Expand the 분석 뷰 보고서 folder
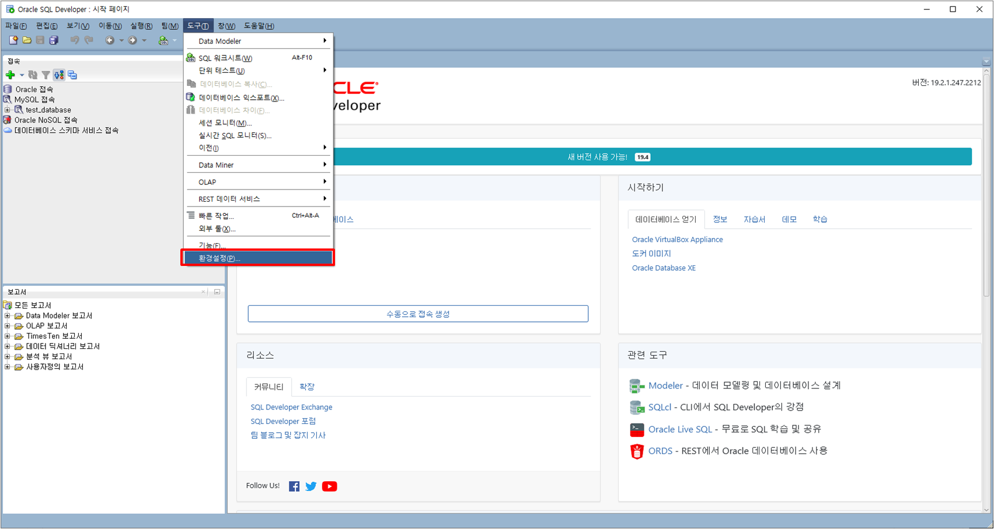The height and width of the screenshot is (529, 994). coord(8,356)
